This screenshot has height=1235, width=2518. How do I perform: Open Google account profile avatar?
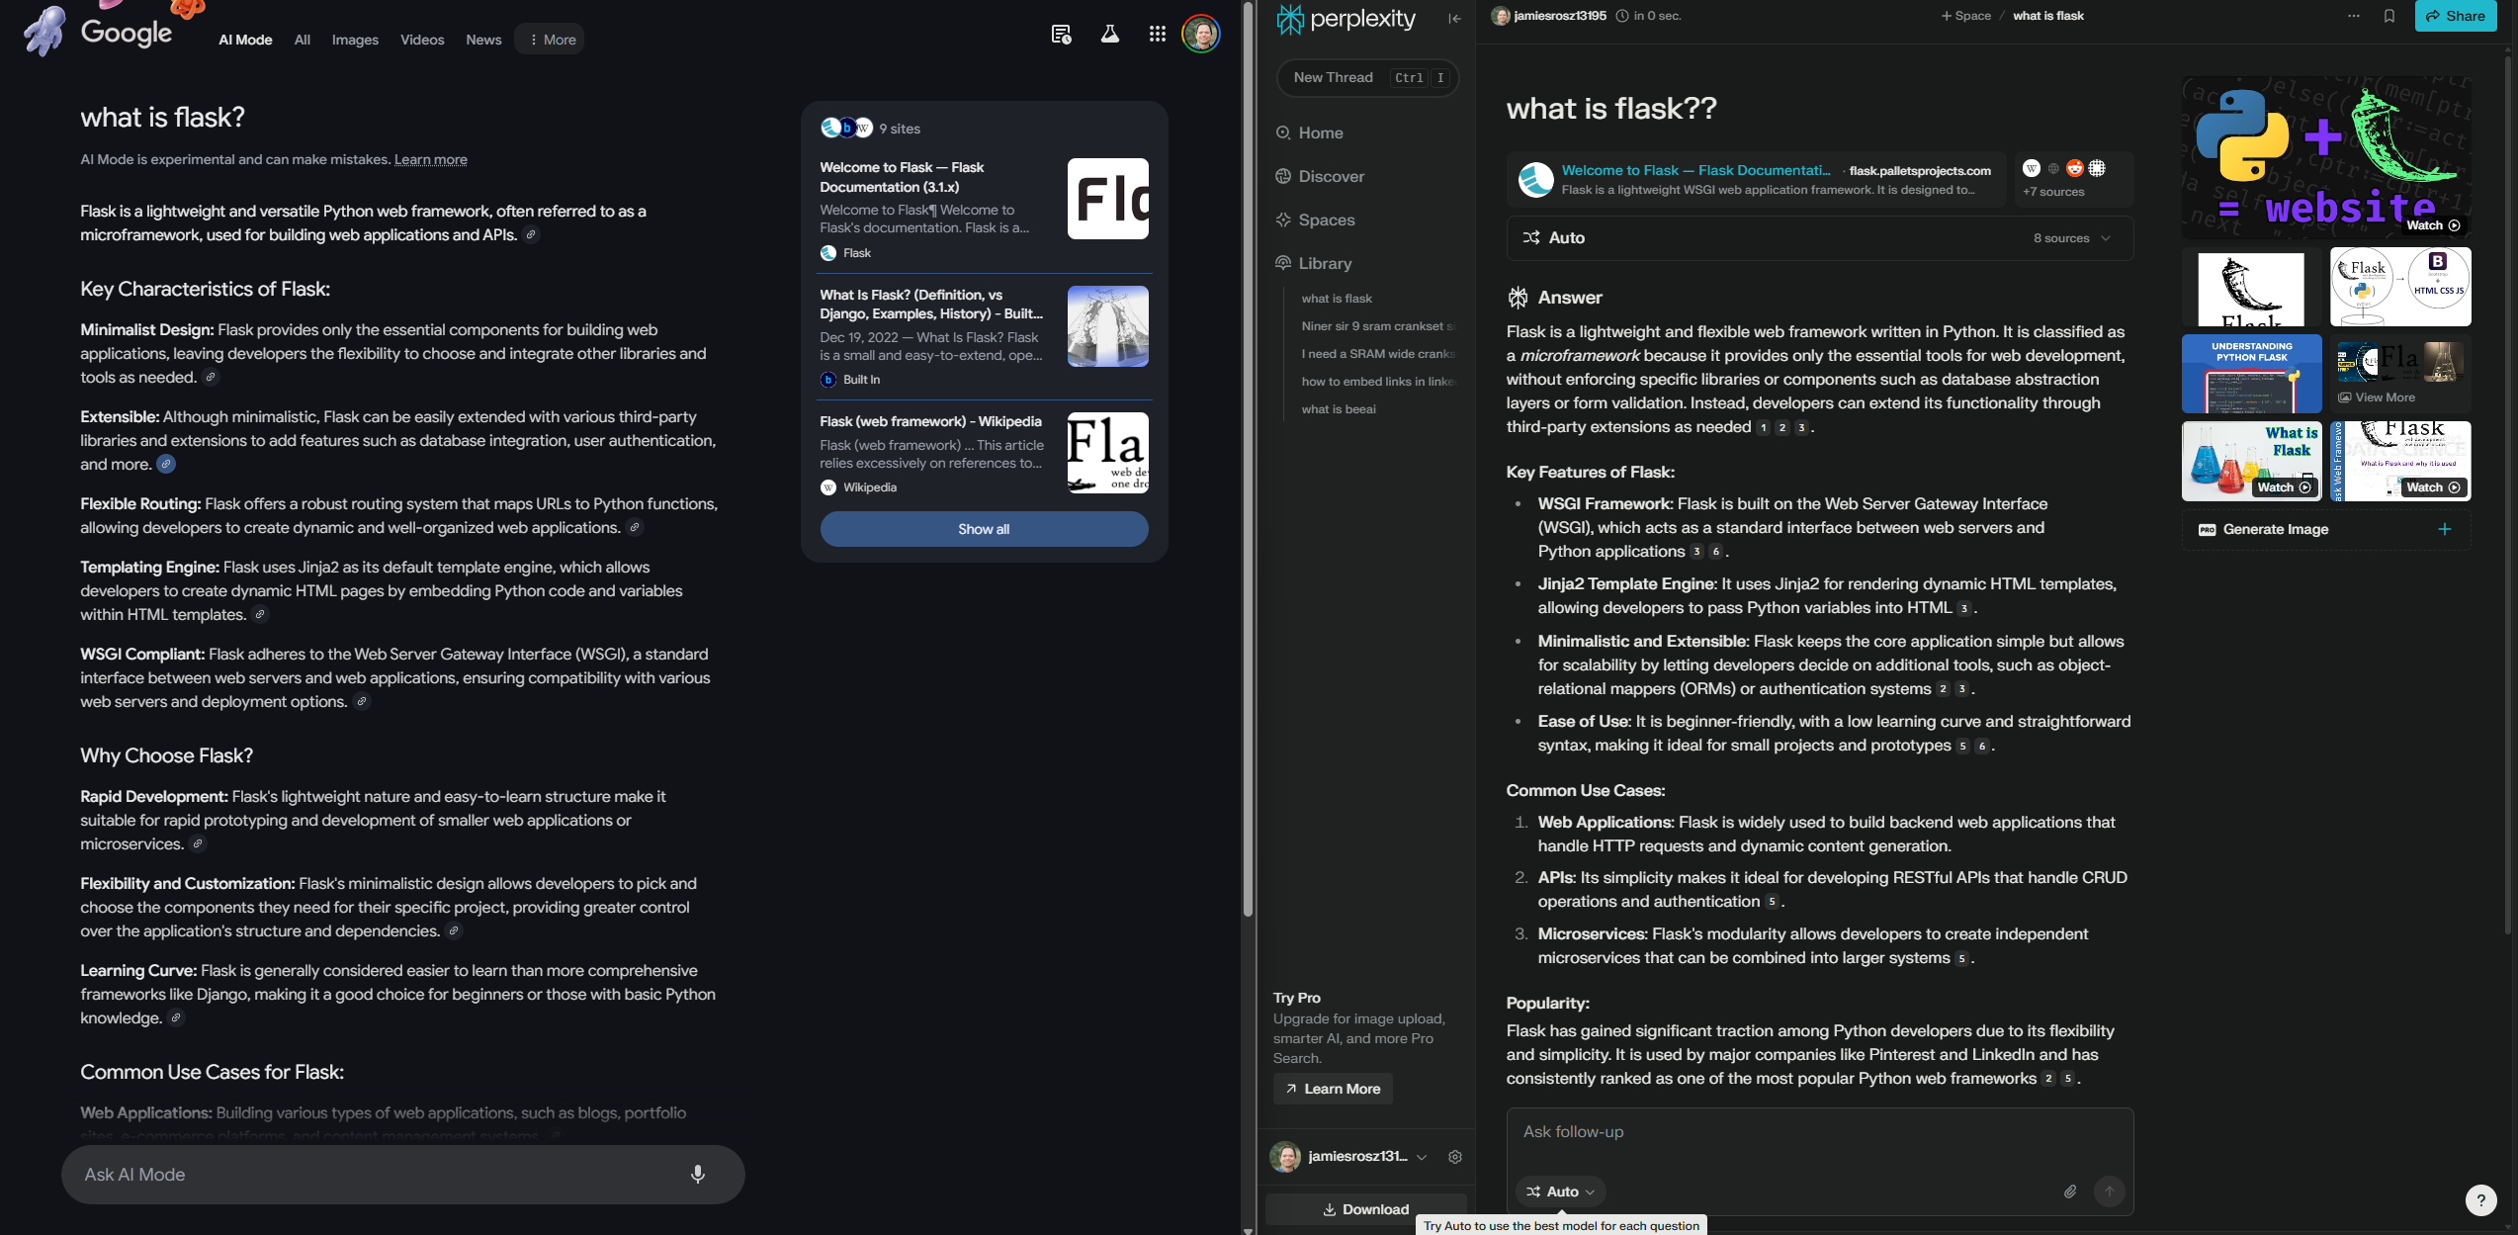[1201, 35]
